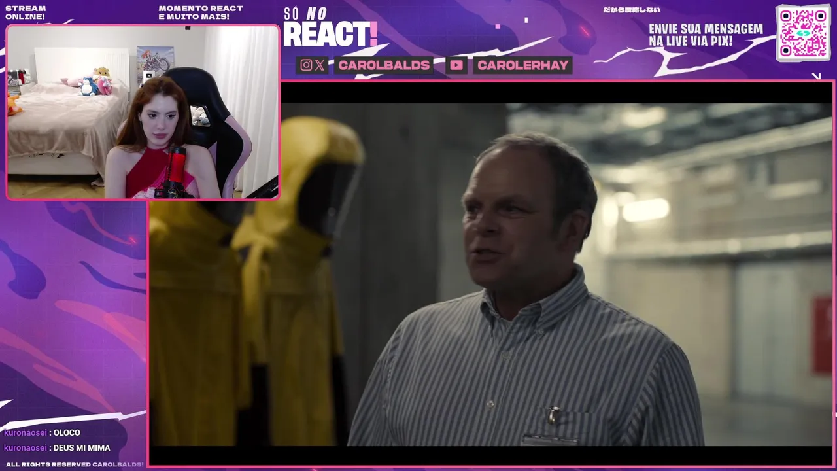Screen dimensions: 837x471
Task: Click the PIX QR code
Action: pyautogui.click(x=803, y=33)
